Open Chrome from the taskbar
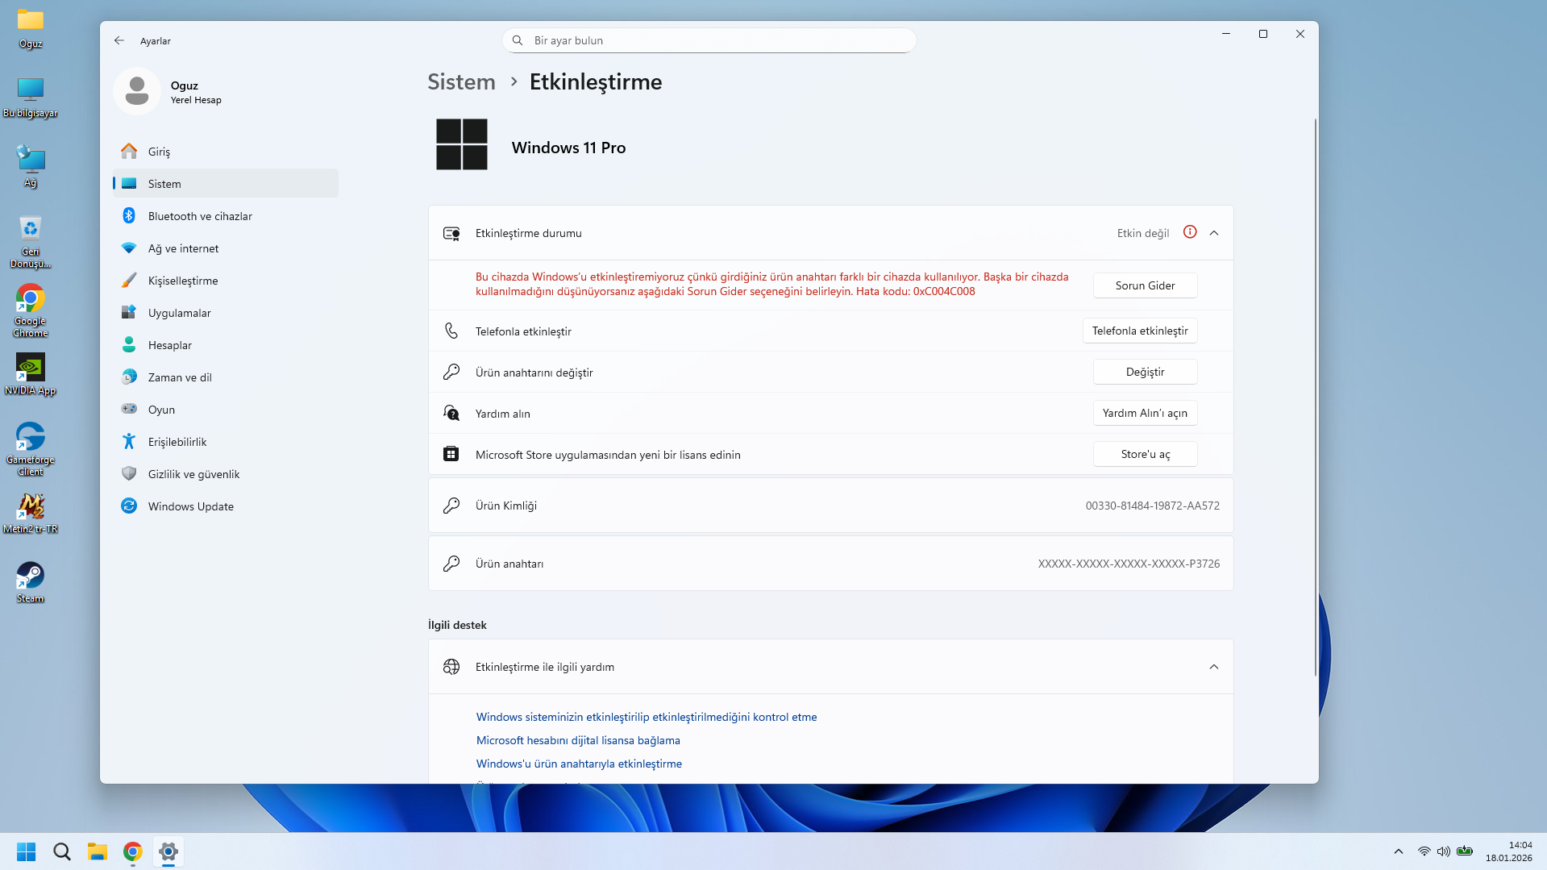Screen dimensions: 1547x870 (133, 851)
